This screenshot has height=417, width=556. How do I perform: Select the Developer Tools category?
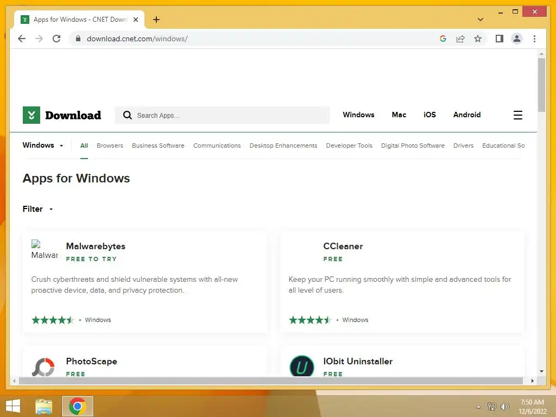pyautogui.click(x=349, y=146)
